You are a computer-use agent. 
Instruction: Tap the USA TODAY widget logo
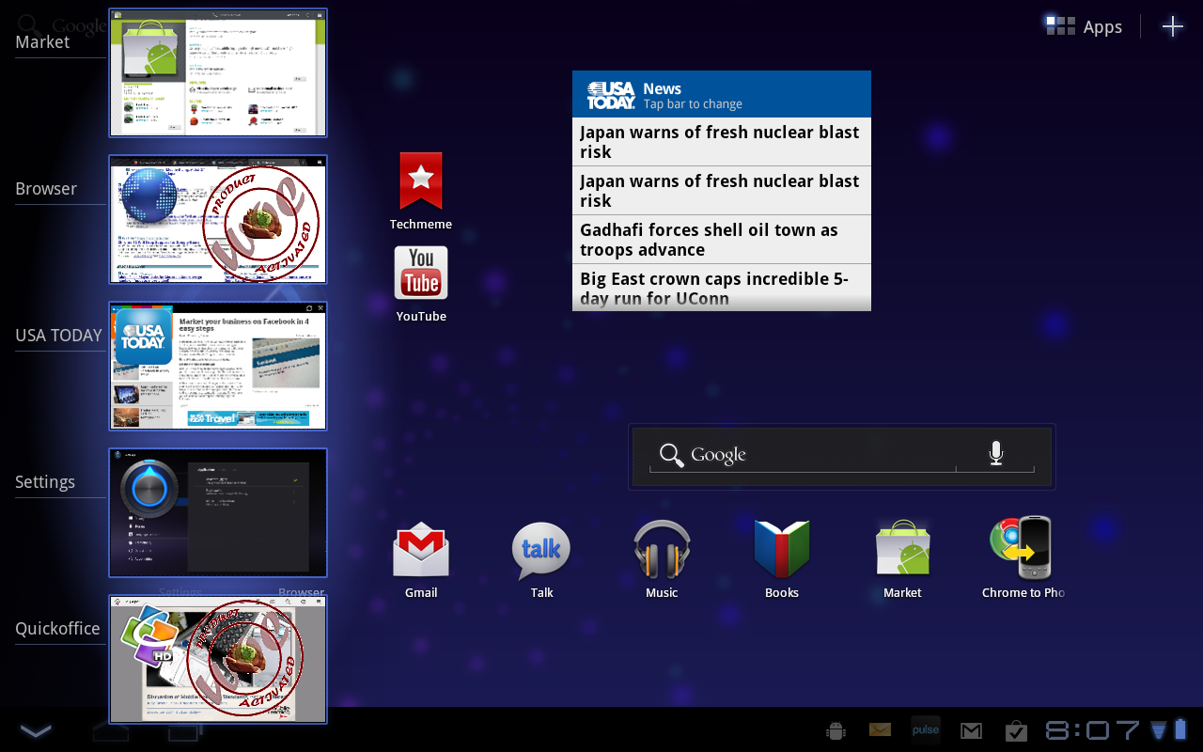coord(611,95)
